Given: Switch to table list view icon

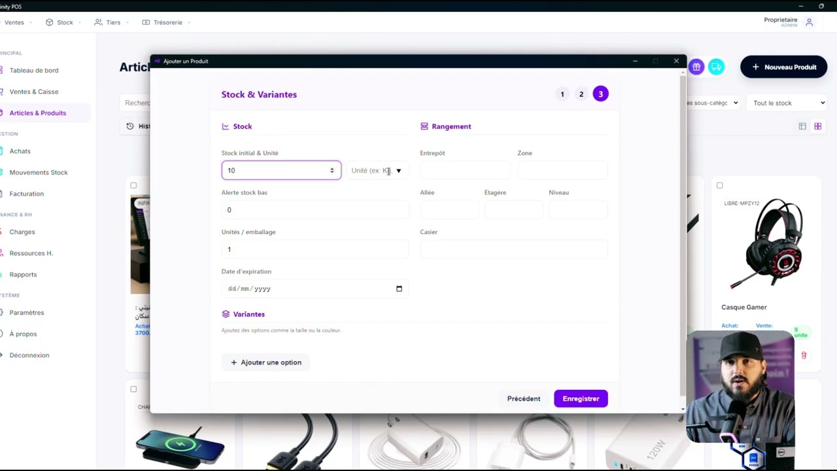Looking at the screenshot, I should click(x=802, y=126).
